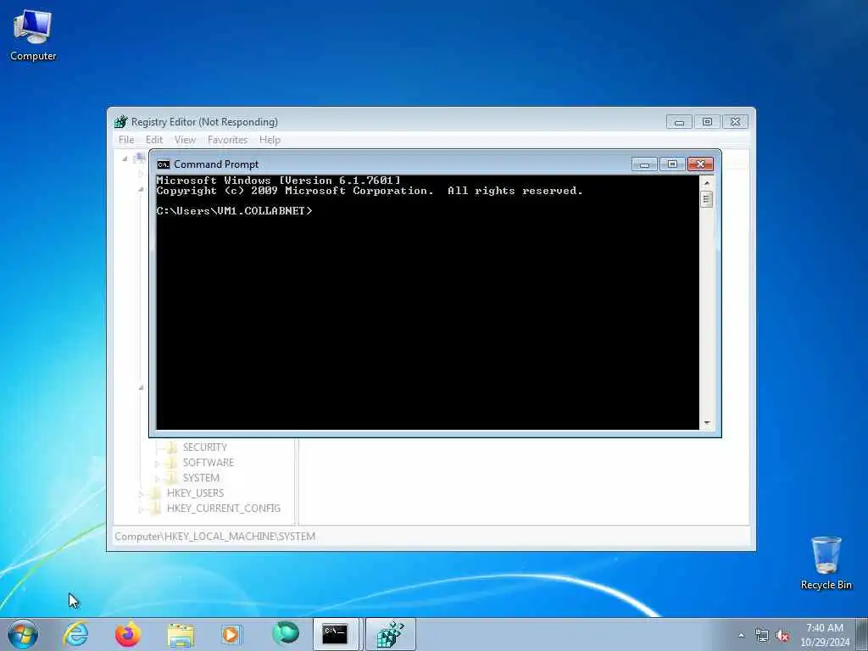Click the Registry Editor title bar icon
The height and width of the screenshot is (651, 868).
pyautogui.click(x=120, y=122)
